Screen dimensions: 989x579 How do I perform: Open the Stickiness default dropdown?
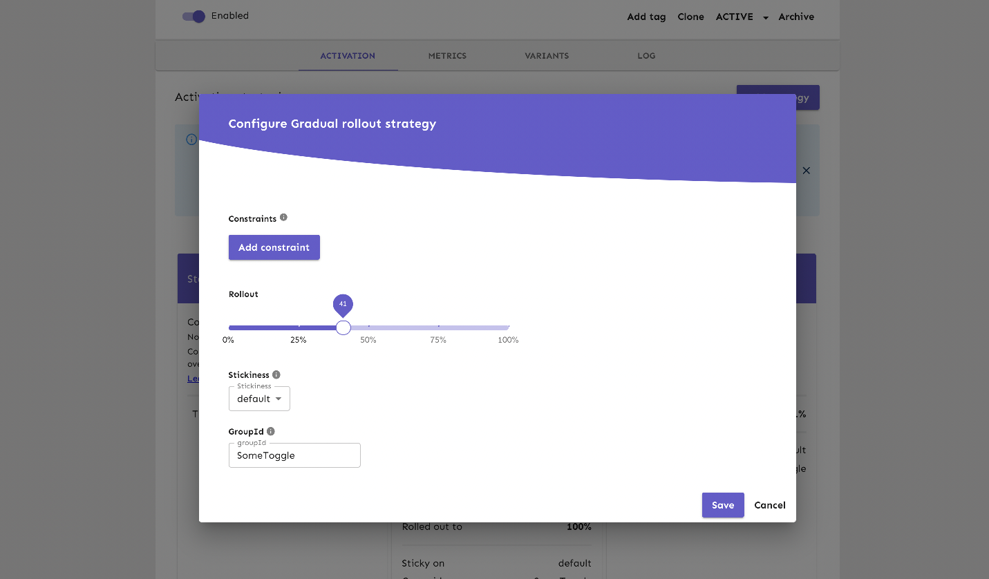pos(259,399)
